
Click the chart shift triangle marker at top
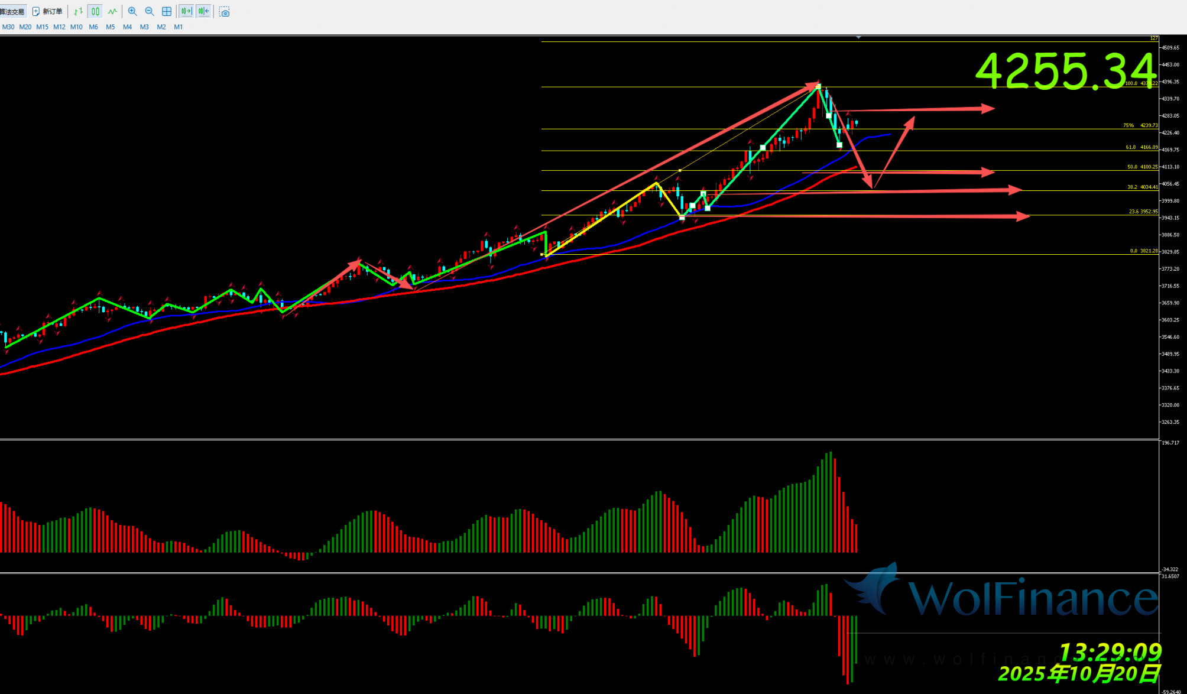[x=858, y=37]
